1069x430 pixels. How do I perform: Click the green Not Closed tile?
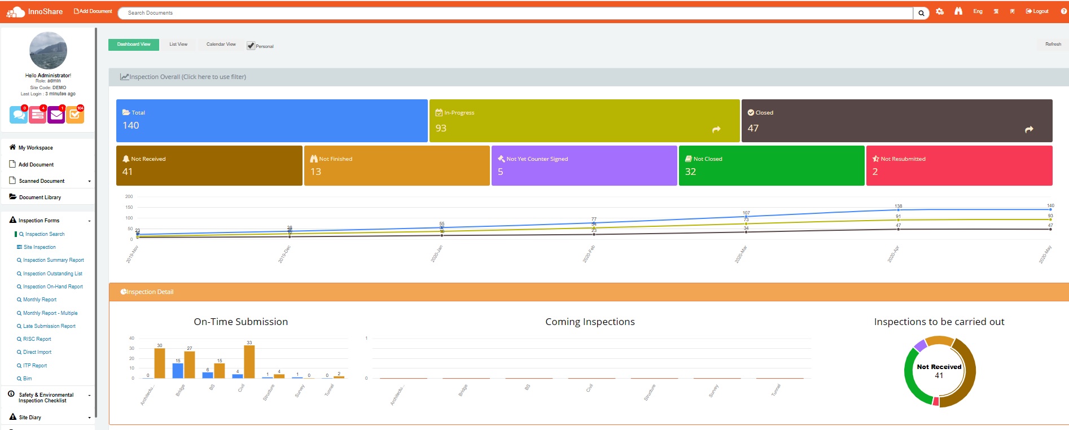771,166
